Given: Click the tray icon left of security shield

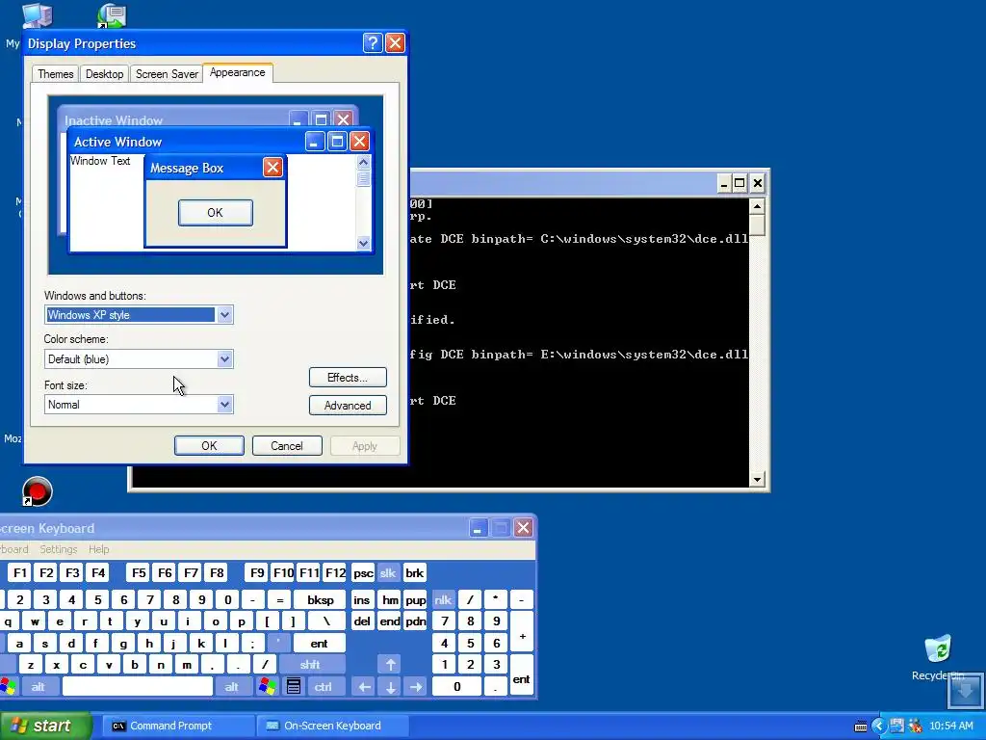Looking at the screenshot, I should tap(896, 726).
